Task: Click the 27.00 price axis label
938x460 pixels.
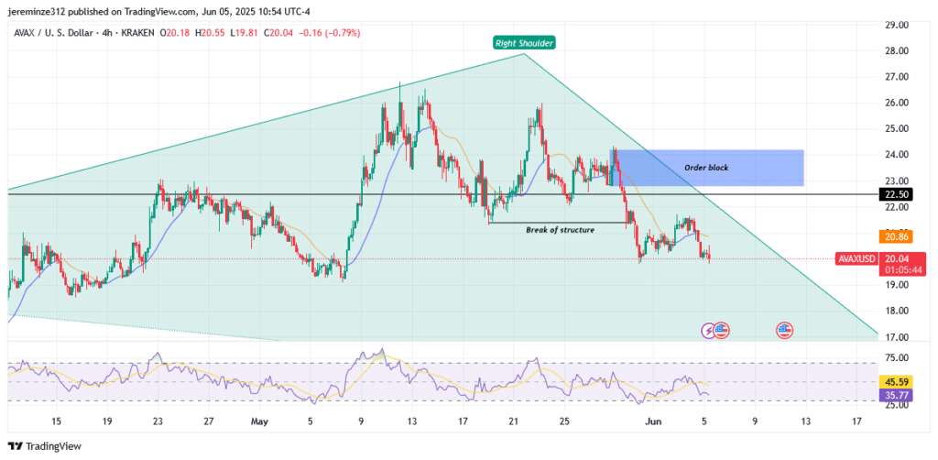Action: tap(897, 77)
